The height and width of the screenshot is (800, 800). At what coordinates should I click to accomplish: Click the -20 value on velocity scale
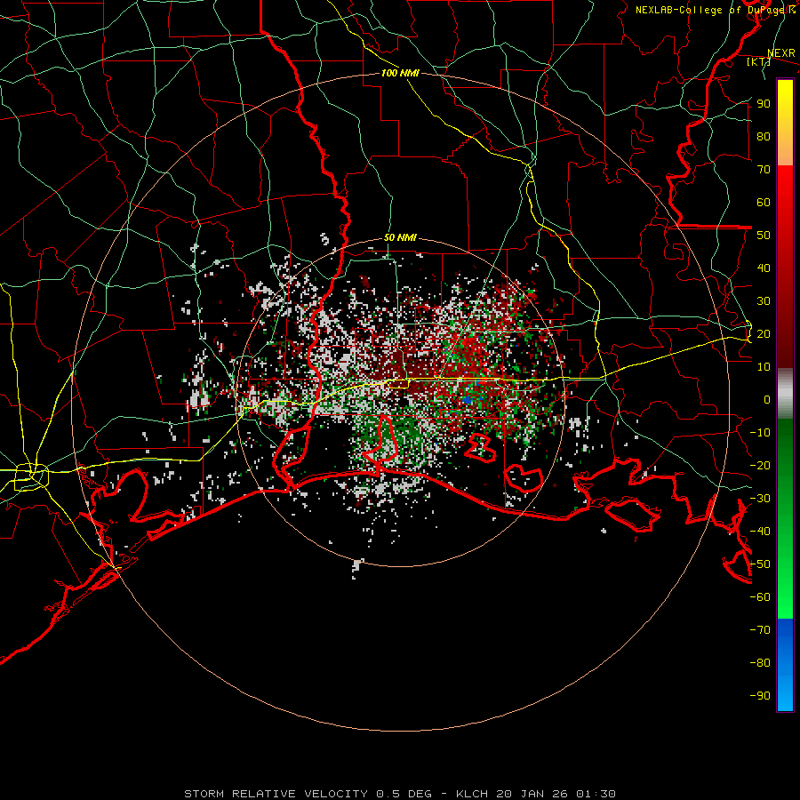point(760,466)
